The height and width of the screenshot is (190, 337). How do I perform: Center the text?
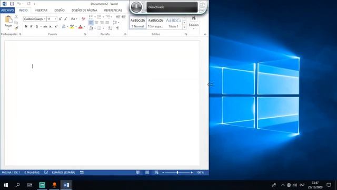point(96,22)
